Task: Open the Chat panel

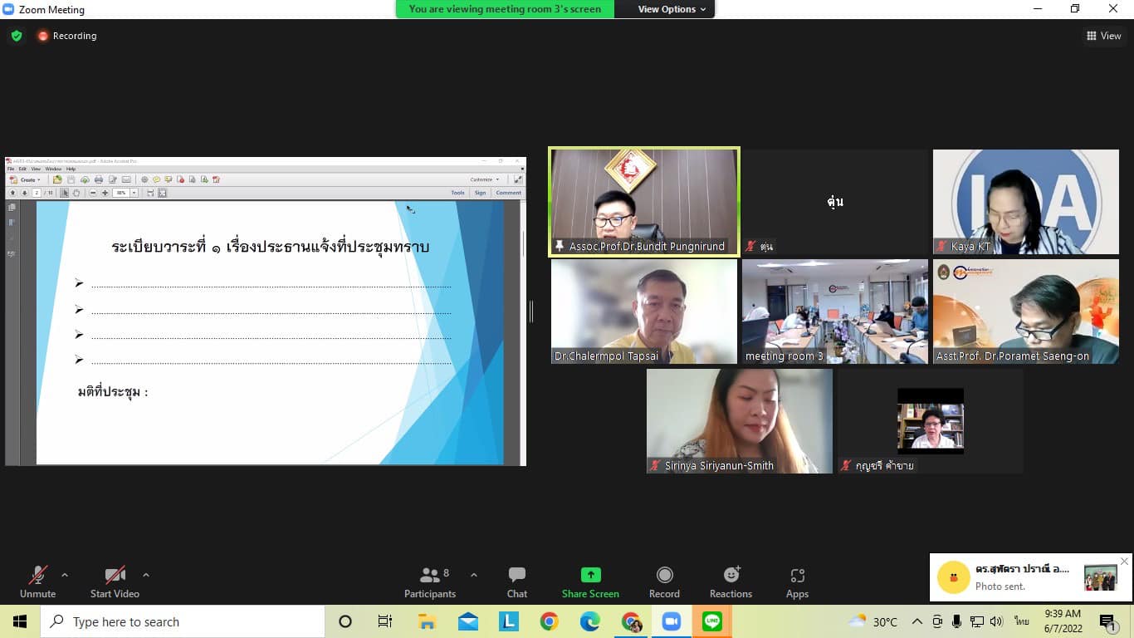Action: [516, 582]
